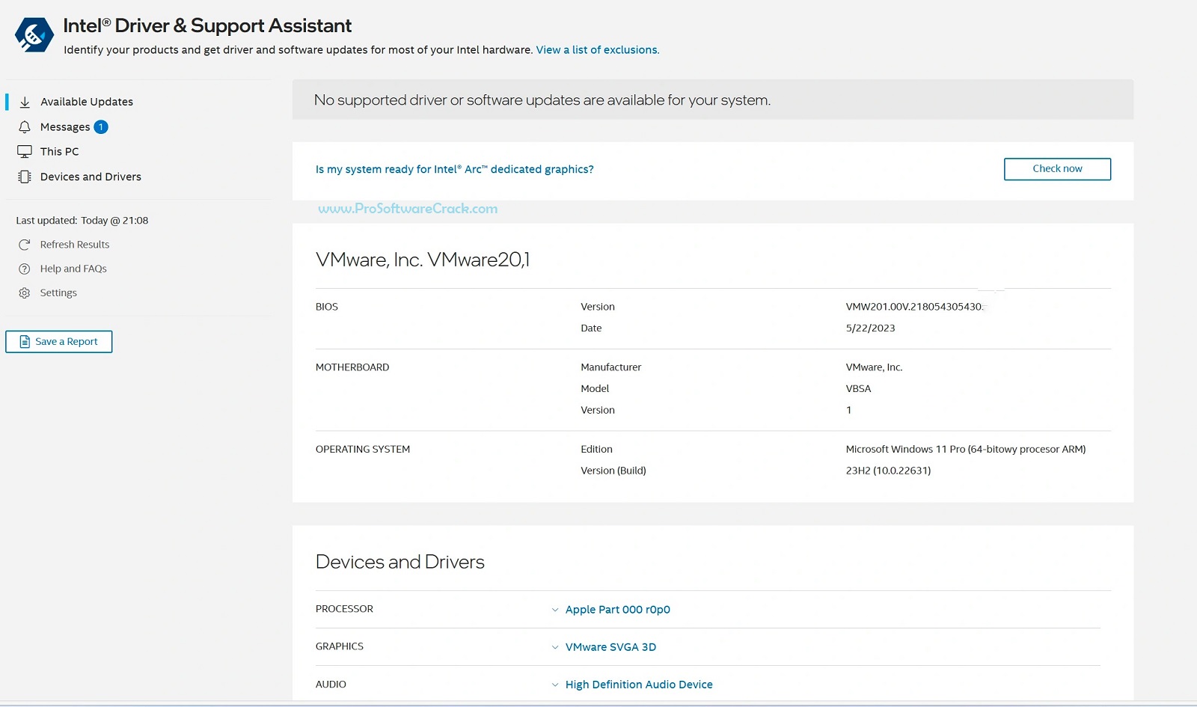This screenshot has height=707, width=1197.
Task: Click the Last updated: Today @ 21:08 text
Action: [82, 221]
